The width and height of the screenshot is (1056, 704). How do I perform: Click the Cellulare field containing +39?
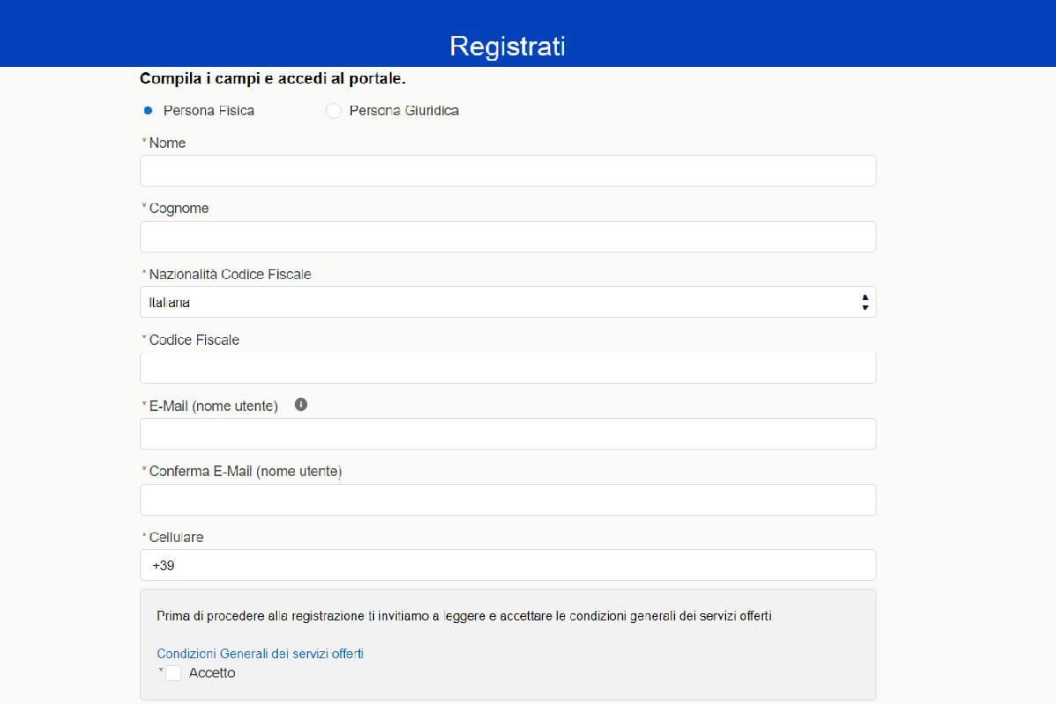pos(507,565)
